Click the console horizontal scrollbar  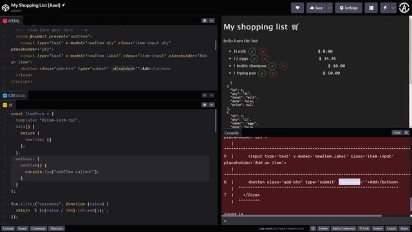(x=302, y=216)
